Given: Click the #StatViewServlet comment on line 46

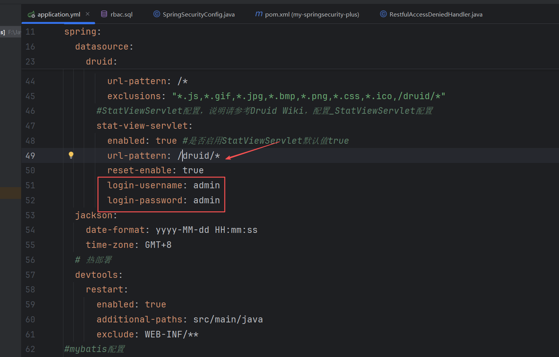Looking at the screenshot, I should tap(264, 111).
